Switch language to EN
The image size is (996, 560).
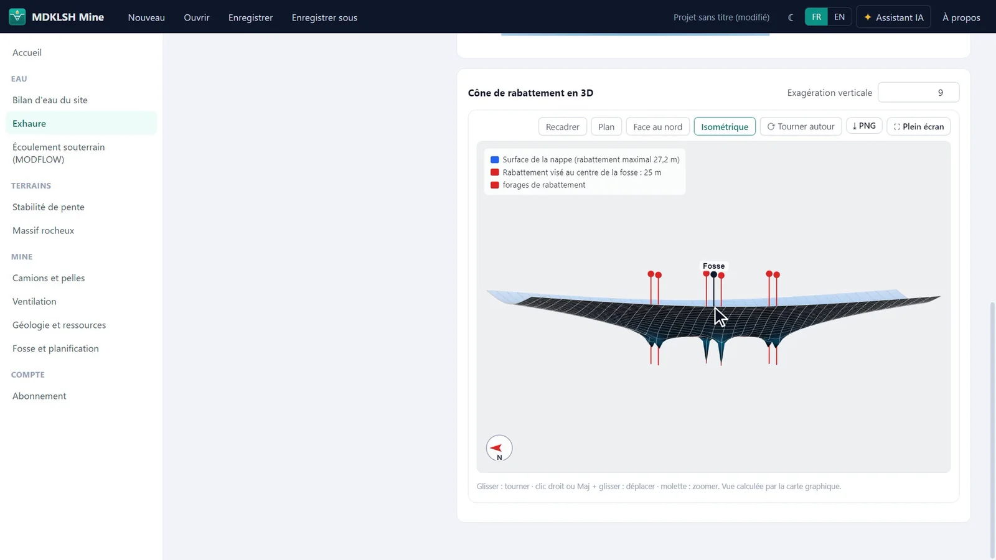tap(839, 17)
